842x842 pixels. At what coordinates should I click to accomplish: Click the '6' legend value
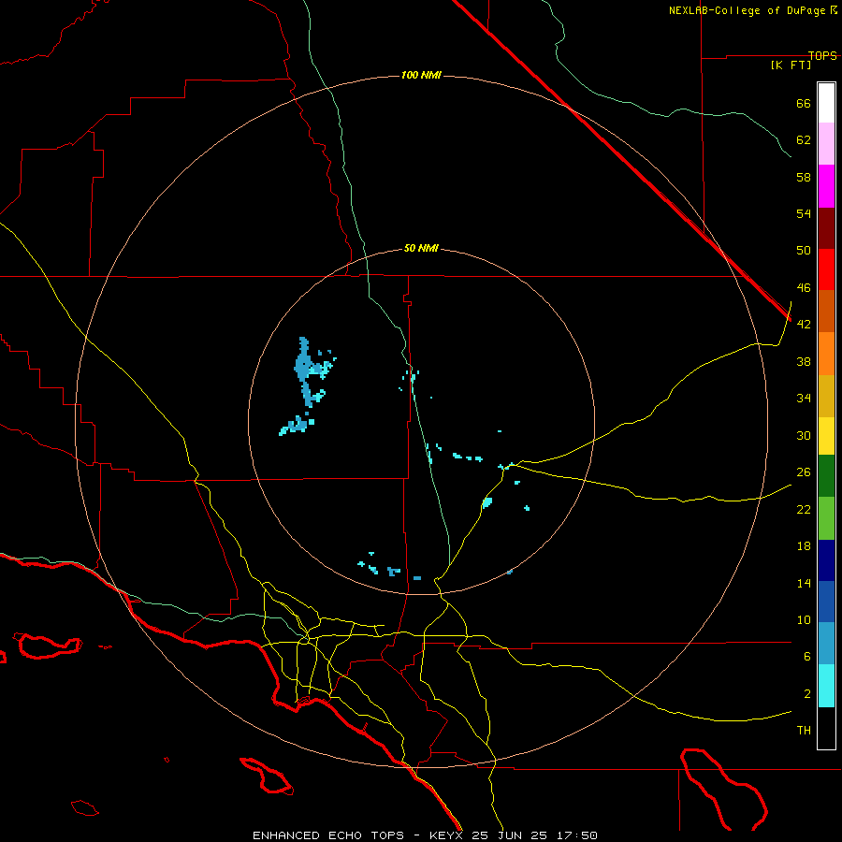pos(807,658)
